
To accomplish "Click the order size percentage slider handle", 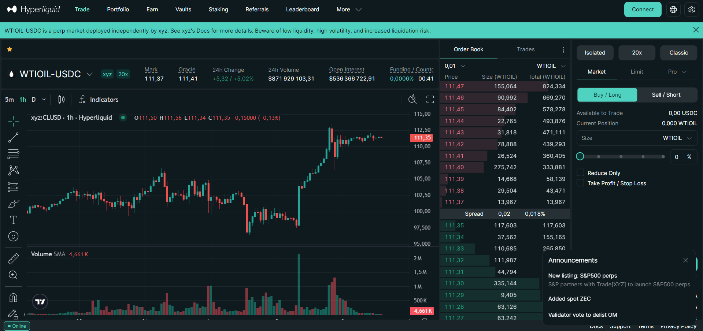I will click(x=580, y=157).
